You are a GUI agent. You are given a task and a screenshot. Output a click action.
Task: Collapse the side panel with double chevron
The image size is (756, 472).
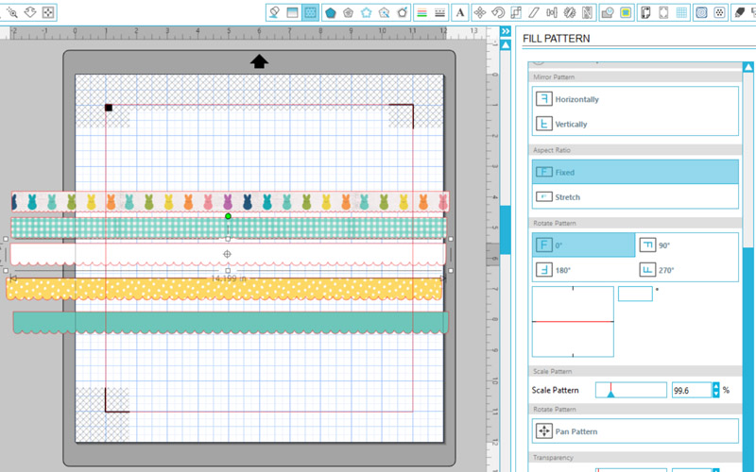click(506, 31)
